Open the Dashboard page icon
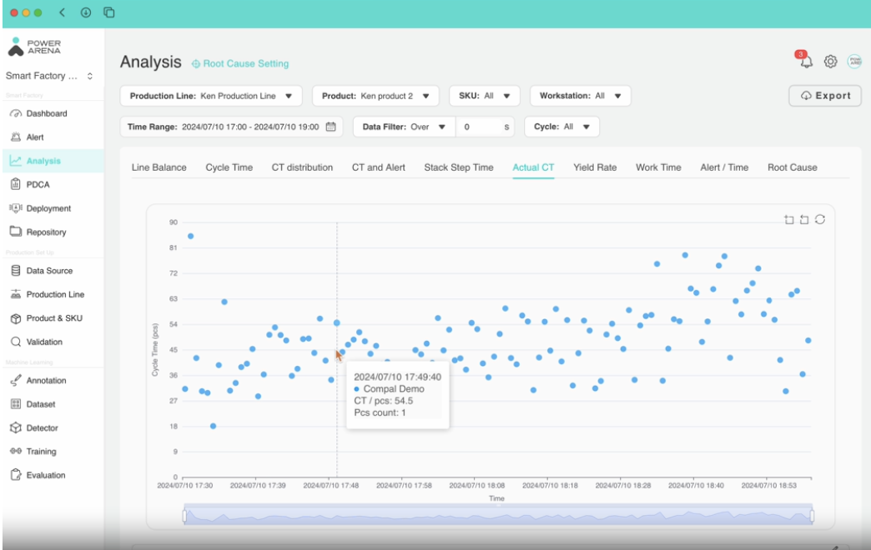The width and height of the screenshot is (871, 550). pyautogui.click(x=16, y=113)
